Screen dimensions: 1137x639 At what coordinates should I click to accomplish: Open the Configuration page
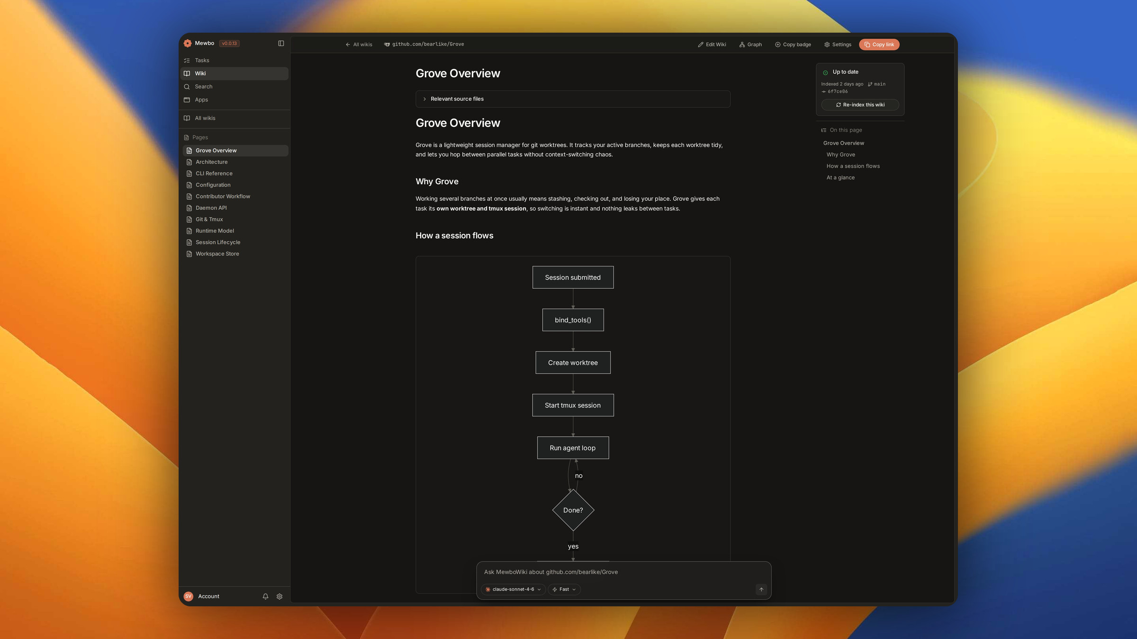pos(235,185)
